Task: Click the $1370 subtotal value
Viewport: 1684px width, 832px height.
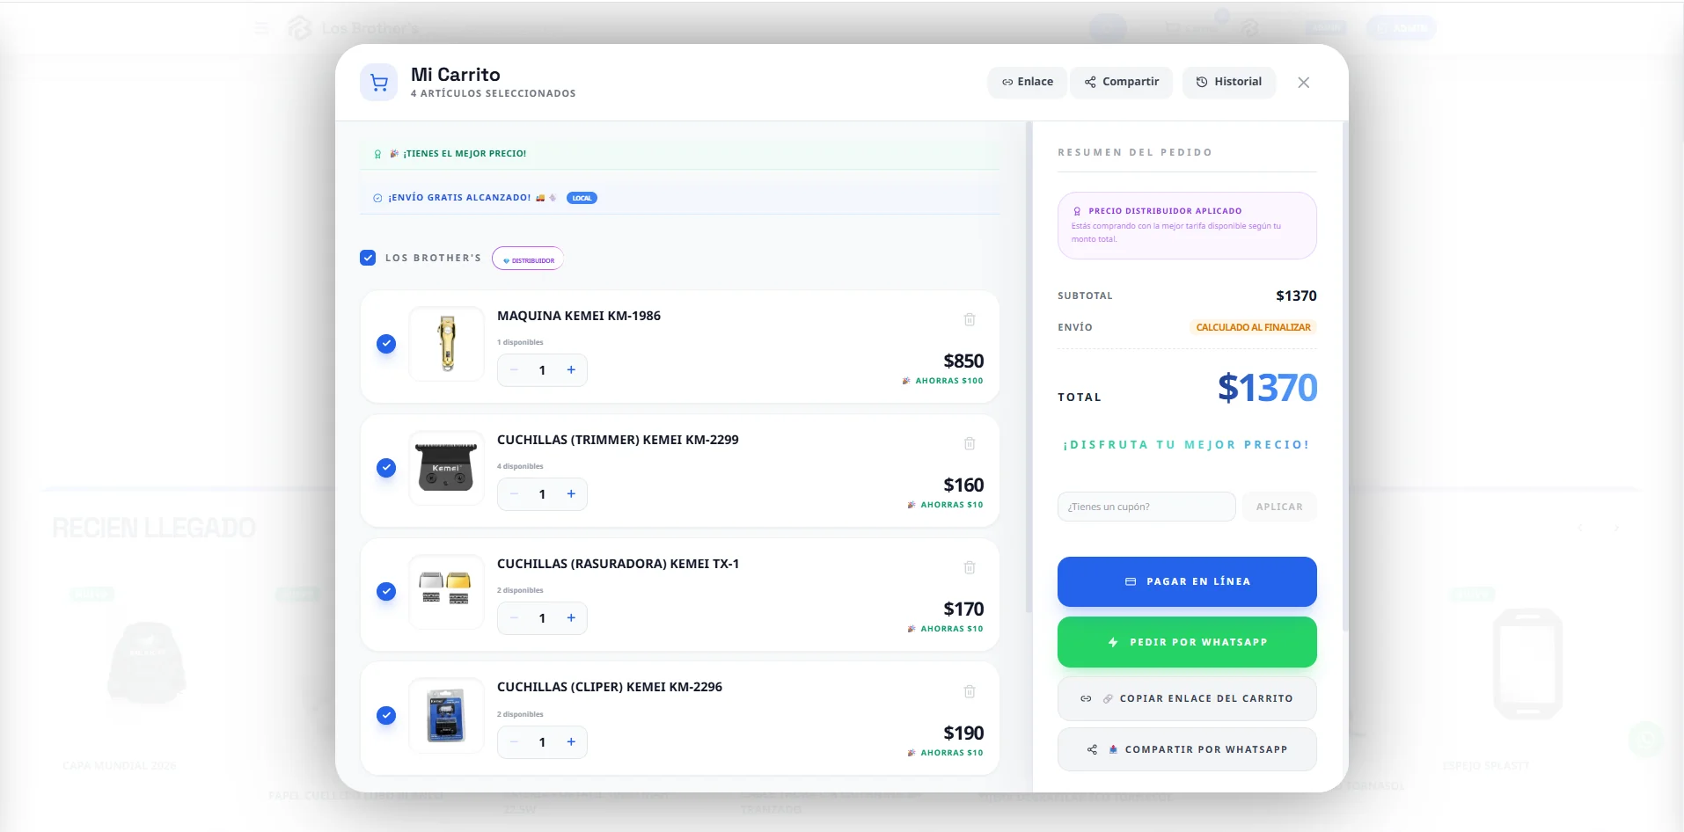Action: (1296, 296)
